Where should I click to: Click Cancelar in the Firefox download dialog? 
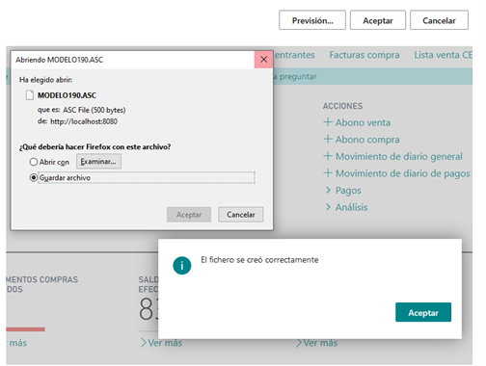[x=241, y=215]
